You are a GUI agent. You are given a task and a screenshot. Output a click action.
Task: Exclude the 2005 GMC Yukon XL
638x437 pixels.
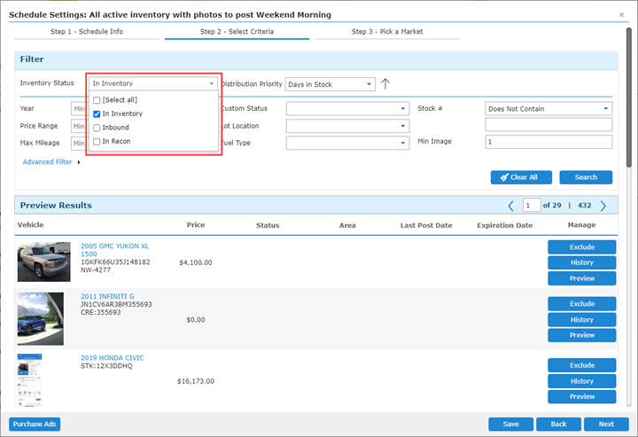(582, 247)
